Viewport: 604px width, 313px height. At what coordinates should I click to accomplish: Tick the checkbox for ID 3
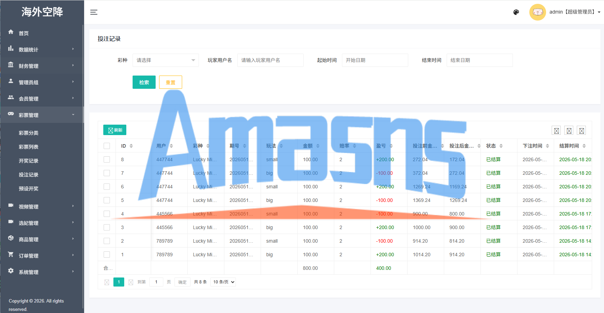pos(107,227)
